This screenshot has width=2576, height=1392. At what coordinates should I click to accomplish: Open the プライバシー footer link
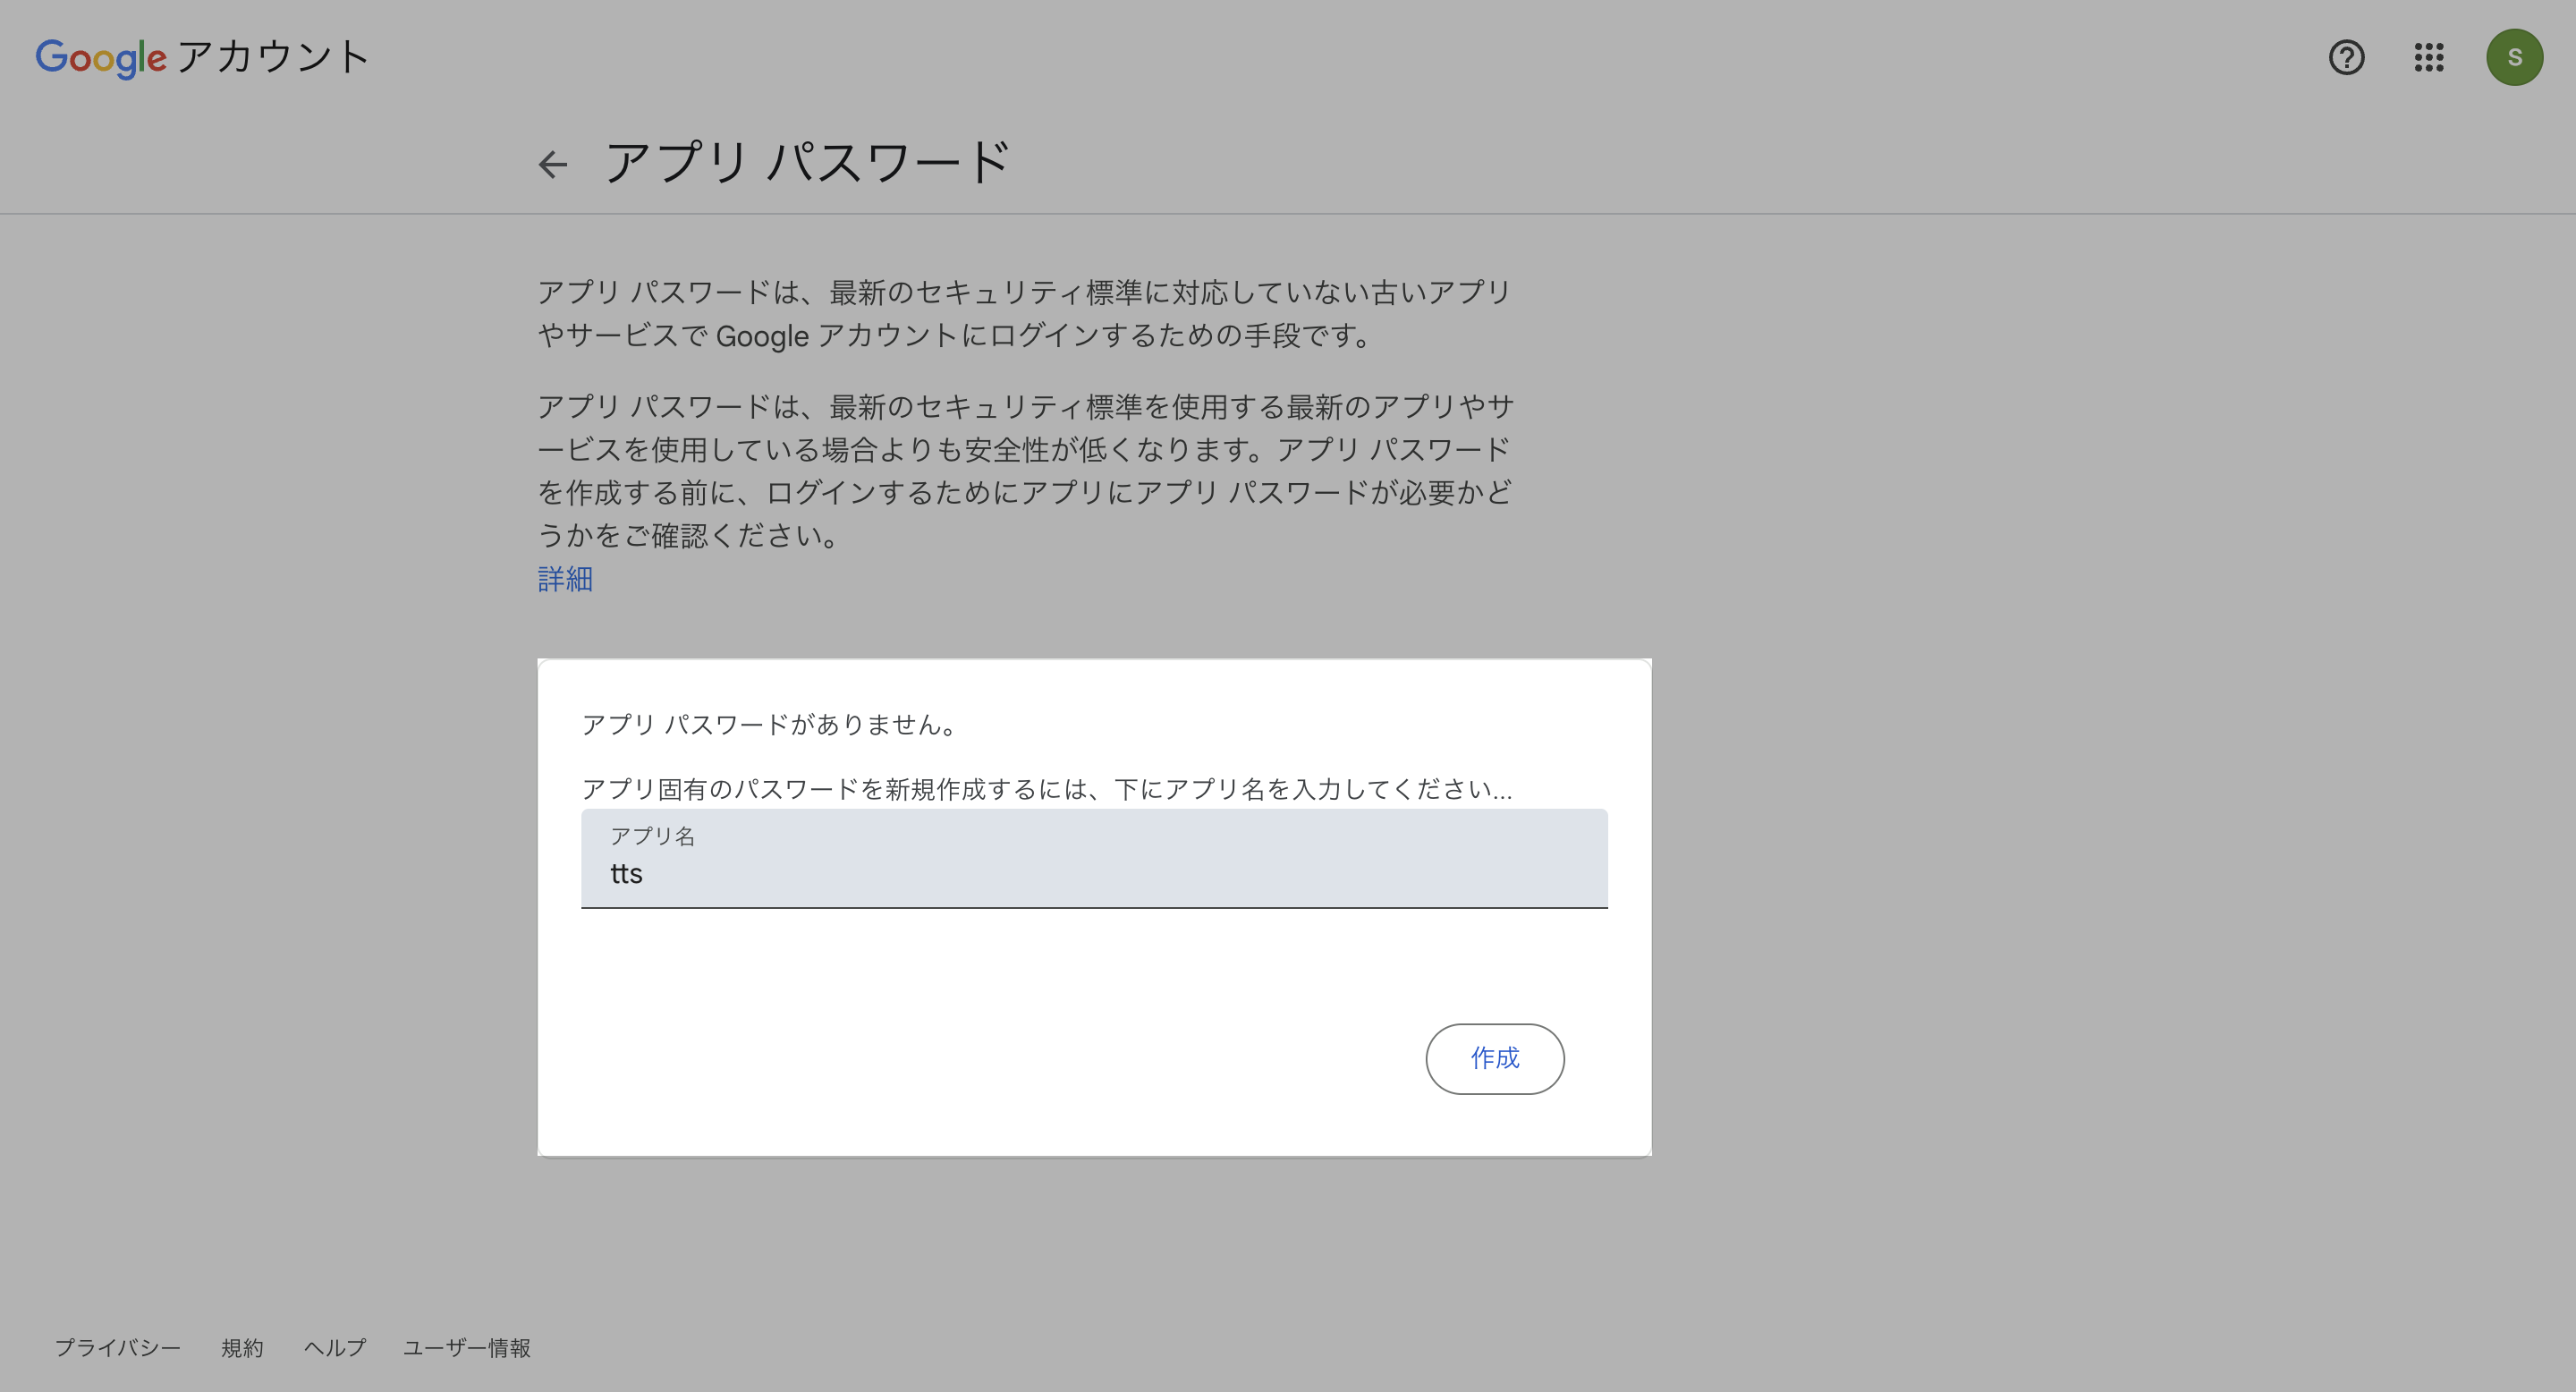pyautogui.click(x=118, y=1348)
